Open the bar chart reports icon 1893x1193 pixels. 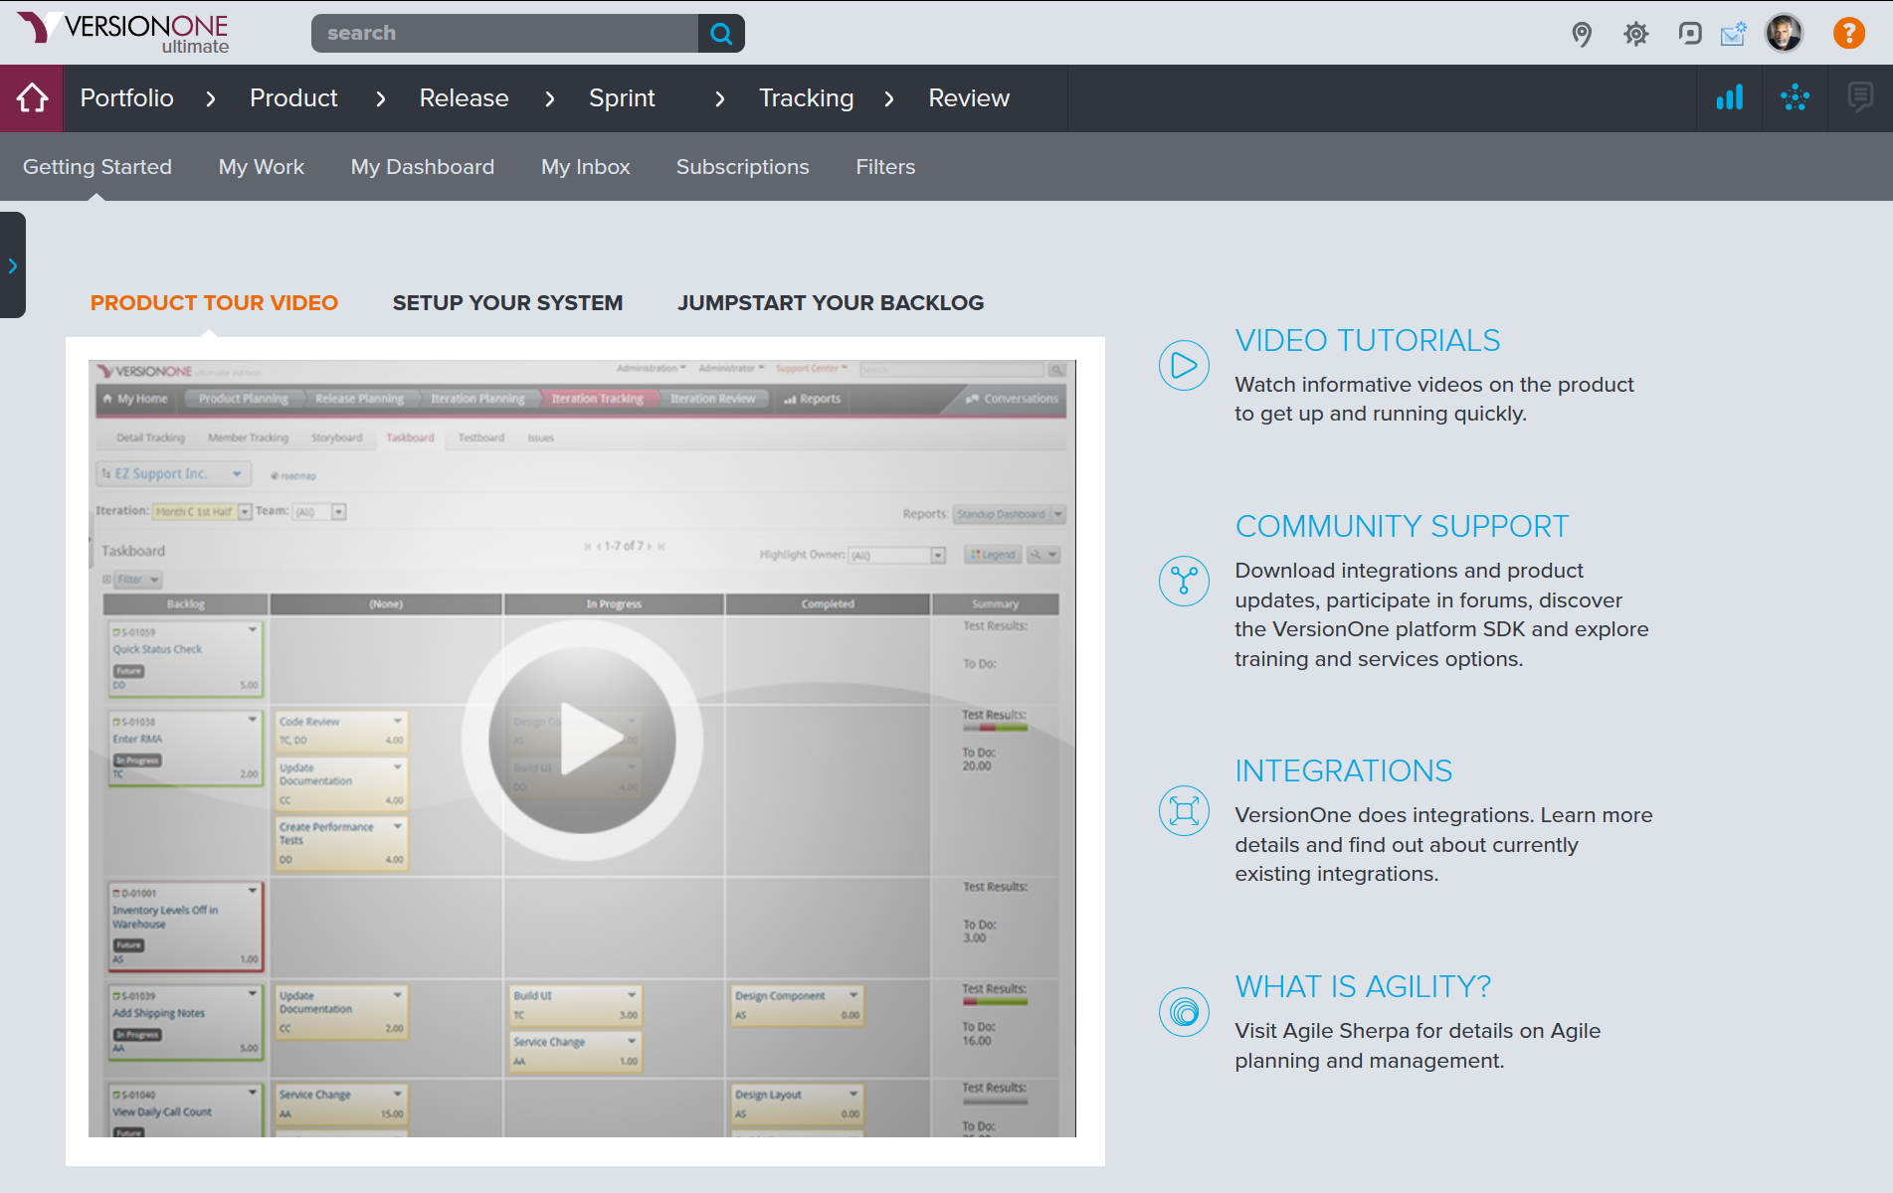(x=1729, y=98)
